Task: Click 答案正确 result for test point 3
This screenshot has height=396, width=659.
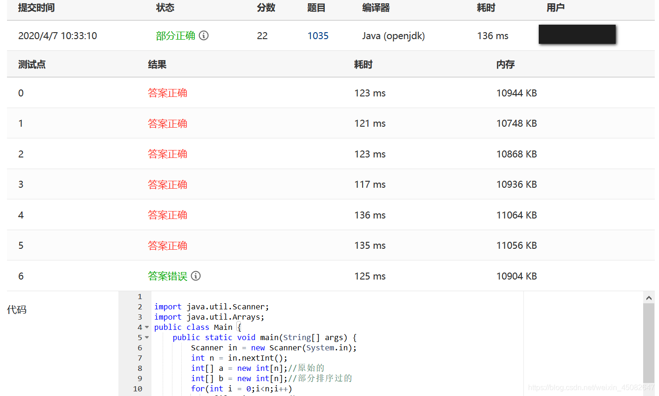Action: coord(167,184)
